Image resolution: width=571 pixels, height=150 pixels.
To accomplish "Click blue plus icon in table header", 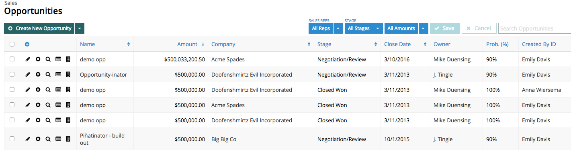I will [27, 44].
